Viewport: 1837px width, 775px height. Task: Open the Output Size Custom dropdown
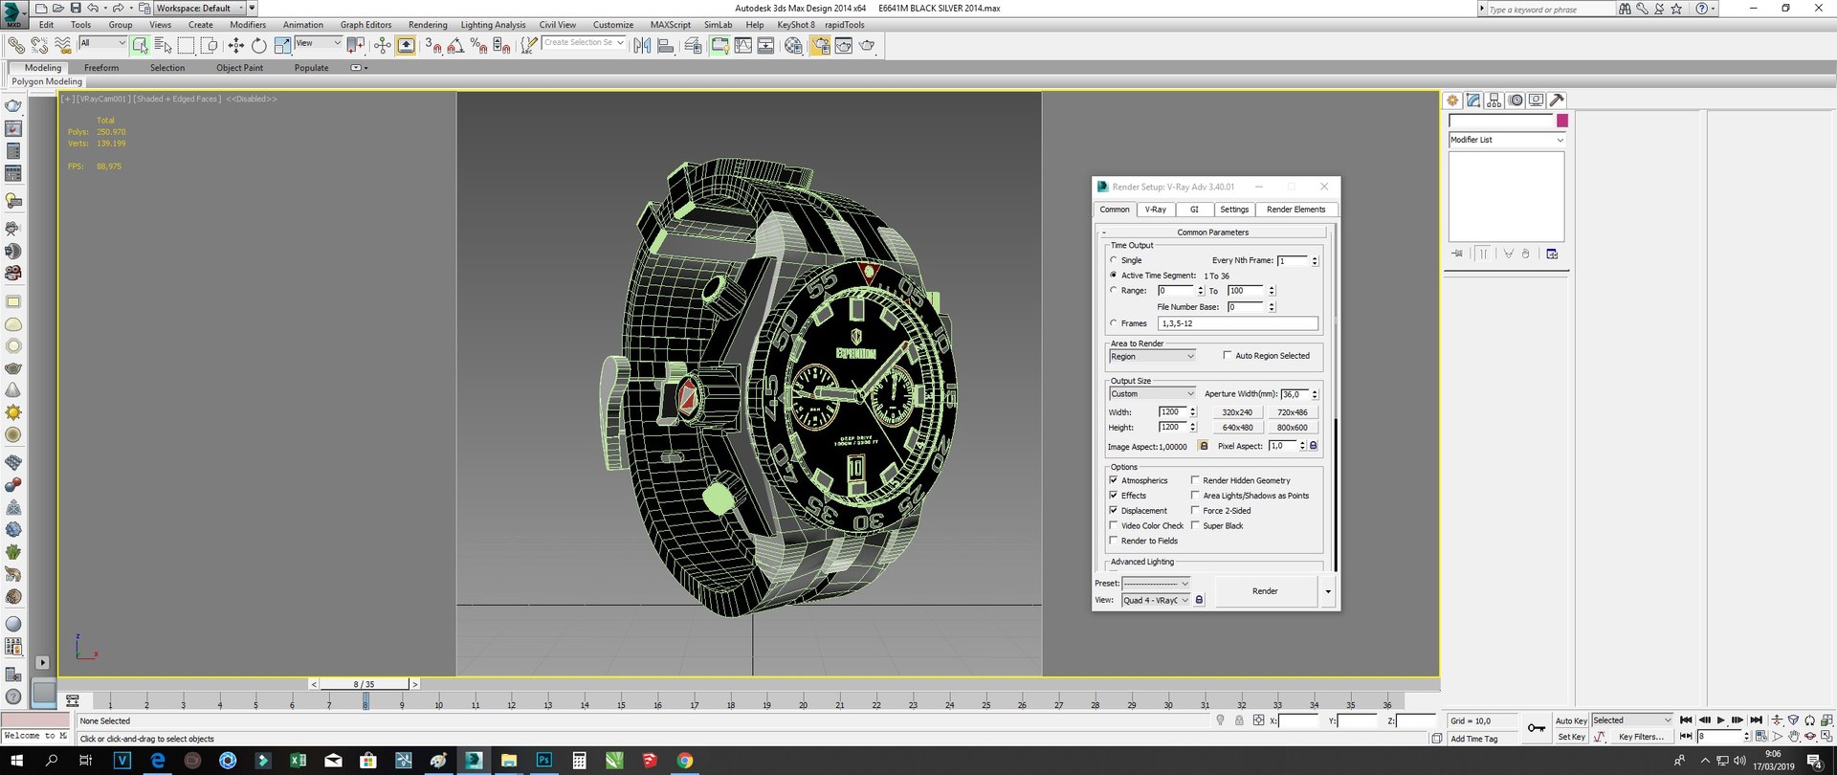[x=1152, y=393]
